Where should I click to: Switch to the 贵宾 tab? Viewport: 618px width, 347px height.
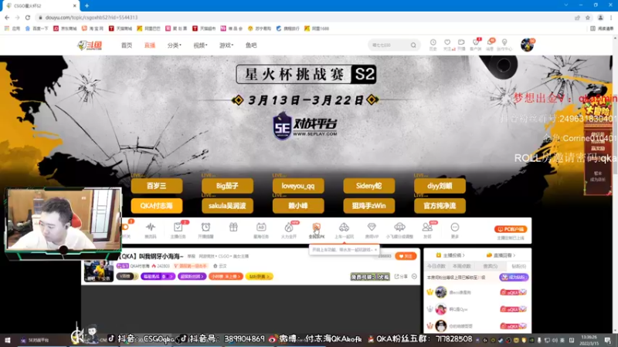pyautogui.click(x=490, y=266)
